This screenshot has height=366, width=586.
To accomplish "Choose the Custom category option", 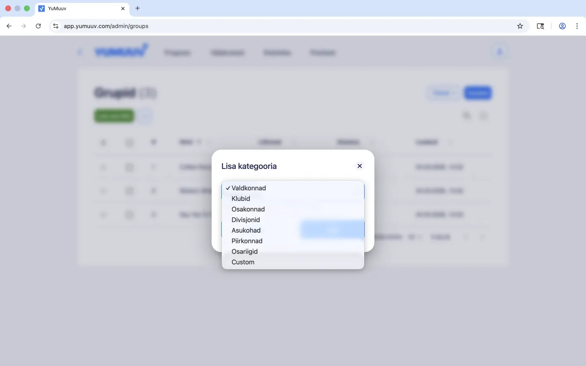I will (293, 262).
